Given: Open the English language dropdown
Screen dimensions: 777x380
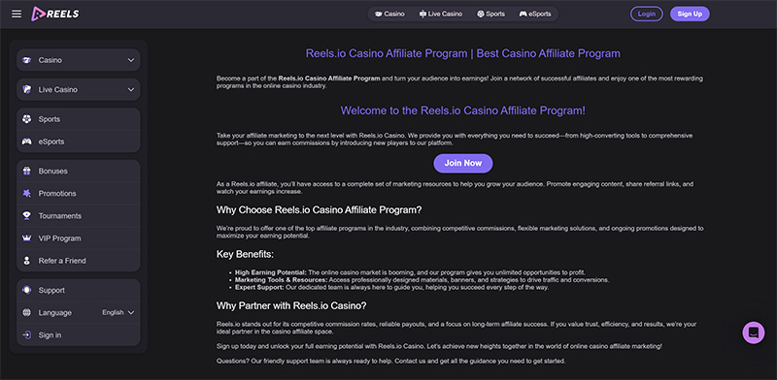Looking at the screenshot, I should [x=118, y=313].
